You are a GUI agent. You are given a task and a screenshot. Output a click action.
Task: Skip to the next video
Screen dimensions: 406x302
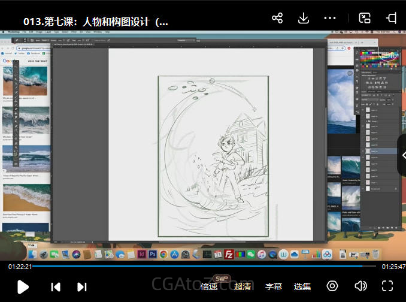click(82, 286)
